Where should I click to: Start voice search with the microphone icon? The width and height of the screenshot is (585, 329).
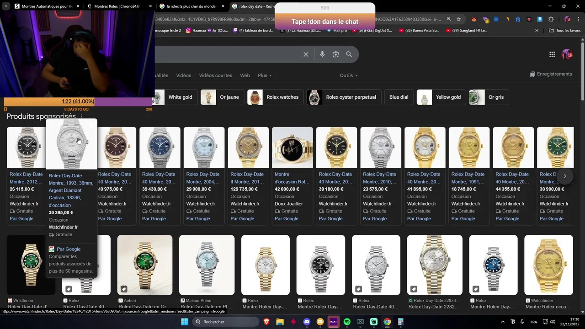click(x=322, y=54)
